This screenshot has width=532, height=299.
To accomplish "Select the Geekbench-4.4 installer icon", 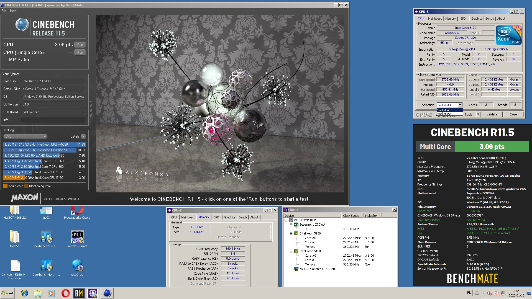I will [46, 268].
